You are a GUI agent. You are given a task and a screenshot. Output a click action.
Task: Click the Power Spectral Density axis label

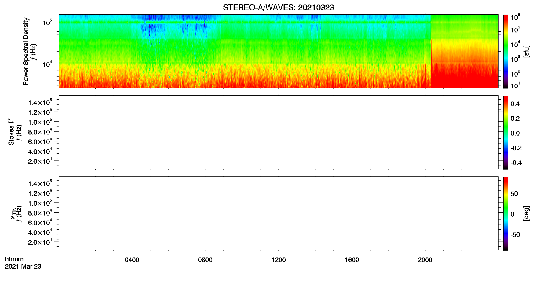pos(26,51)
